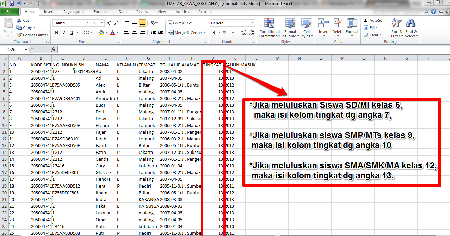Toggle Underline formatting

click(72, 33)
